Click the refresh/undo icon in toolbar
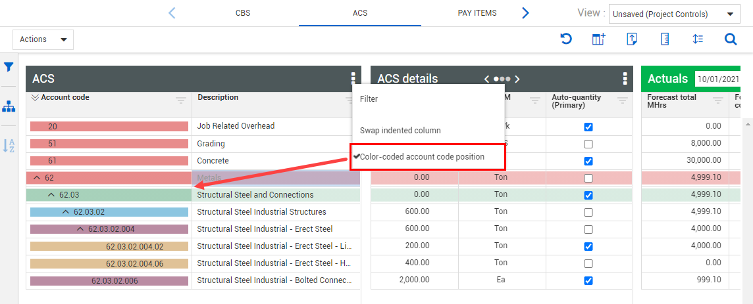 point(565,39)
